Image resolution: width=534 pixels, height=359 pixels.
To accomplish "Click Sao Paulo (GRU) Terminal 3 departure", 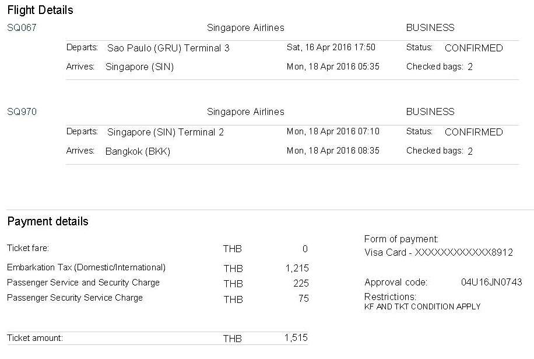I will click(x=168, y=48).
